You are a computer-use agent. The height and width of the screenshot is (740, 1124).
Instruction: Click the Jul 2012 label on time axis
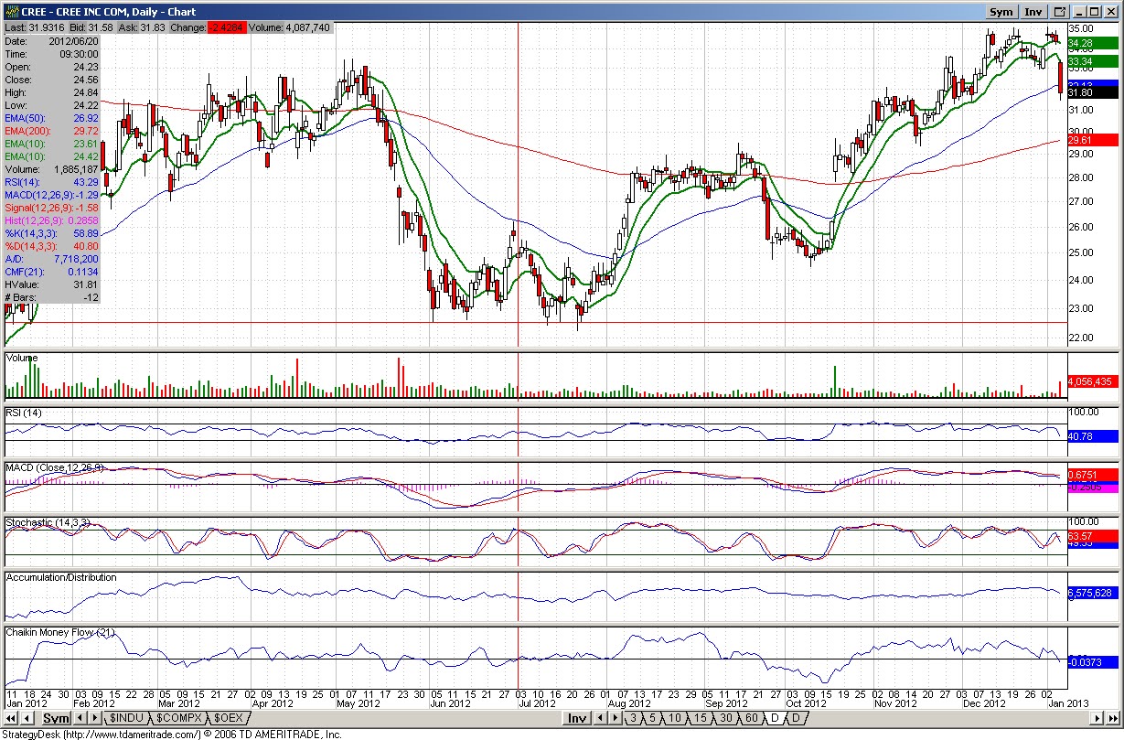click(x=538, y=703)
